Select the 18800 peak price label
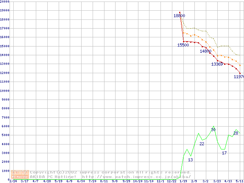 tap(179, 16)
